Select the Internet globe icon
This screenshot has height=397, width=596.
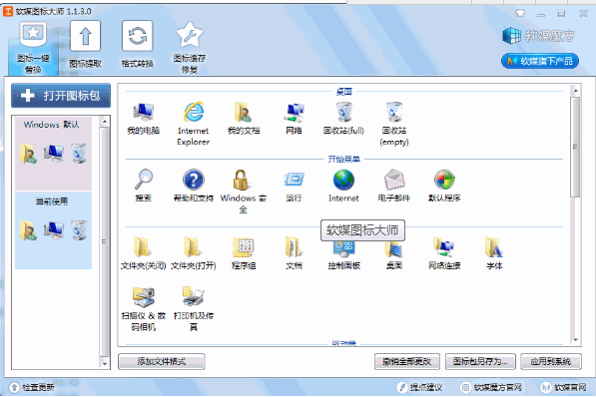click(343, 186)
